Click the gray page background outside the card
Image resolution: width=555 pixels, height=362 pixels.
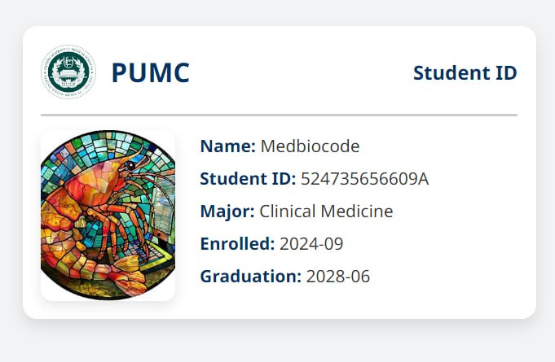pyautogui.click(x=277, y=342)
